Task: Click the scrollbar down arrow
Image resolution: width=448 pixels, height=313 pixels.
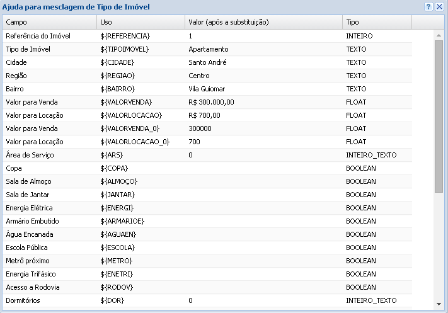Action: [x=439, y=303]
